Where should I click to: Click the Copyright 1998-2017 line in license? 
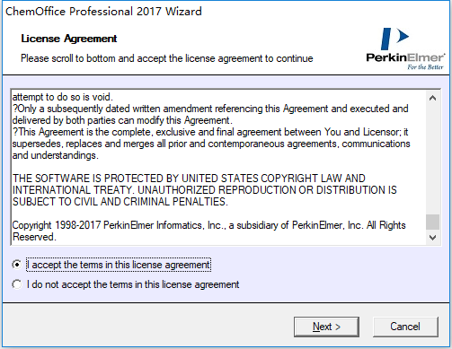(208, 231)
